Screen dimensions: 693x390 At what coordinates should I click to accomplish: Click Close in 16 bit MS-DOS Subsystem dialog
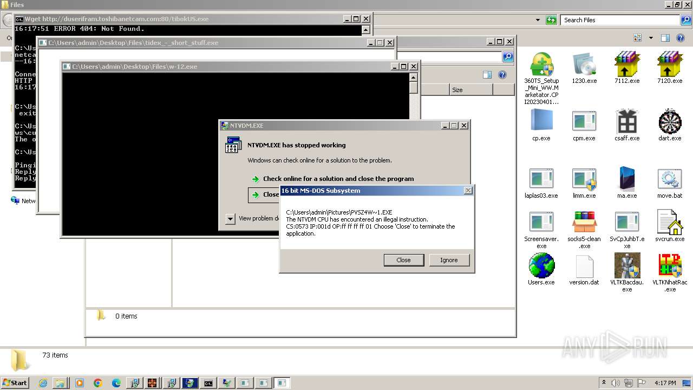[403, 260]
